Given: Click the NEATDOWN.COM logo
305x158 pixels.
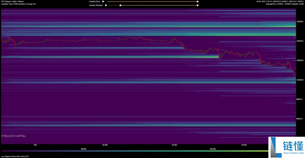Looking at the screenshot, I should (x=287, y=147).
